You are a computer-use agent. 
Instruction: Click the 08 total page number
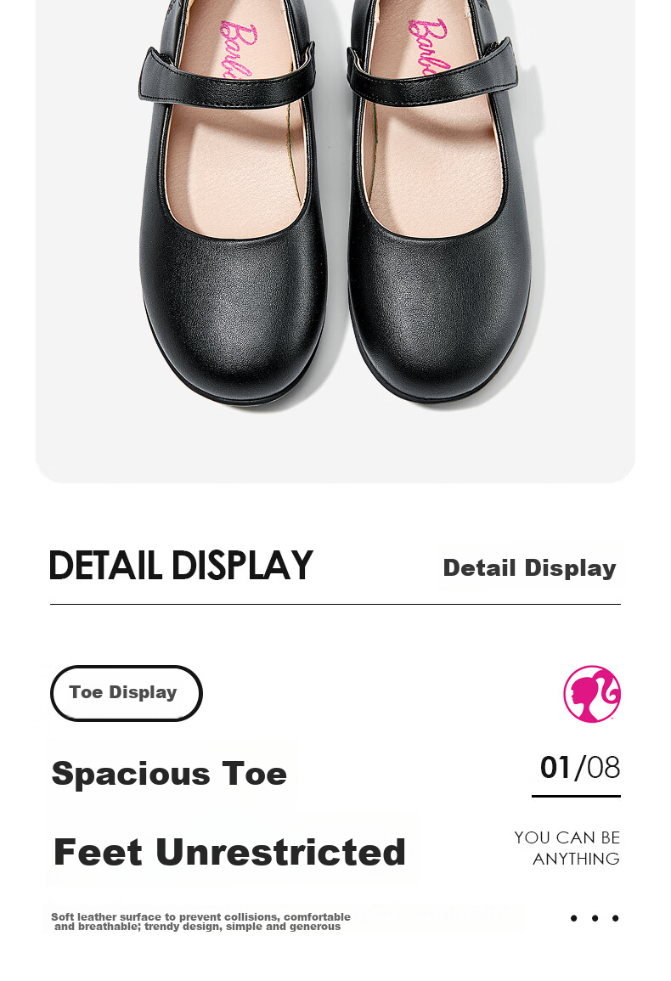click(603, 768)
